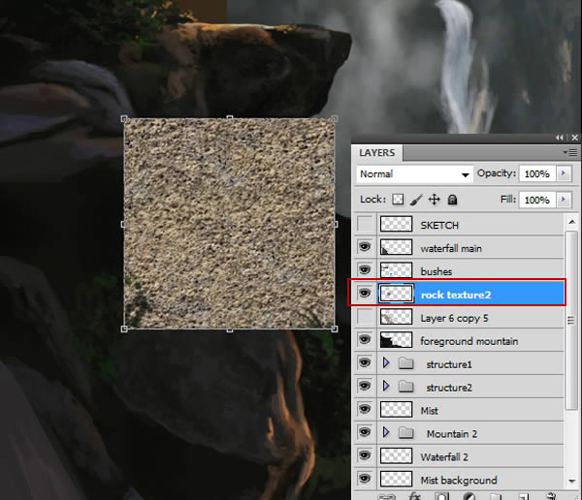Toggle rock texture2 layer visibility eye
Viewport: 582px width, 500px height.
[365, 294]
